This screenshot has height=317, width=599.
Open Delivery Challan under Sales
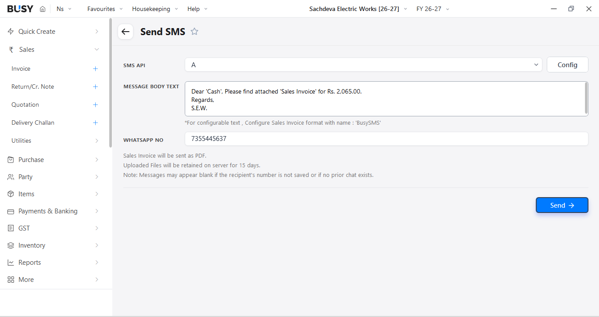[x=33, y=123]
